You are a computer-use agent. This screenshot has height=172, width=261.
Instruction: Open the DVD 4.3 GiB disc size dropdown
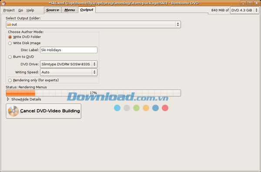point(244,10)
